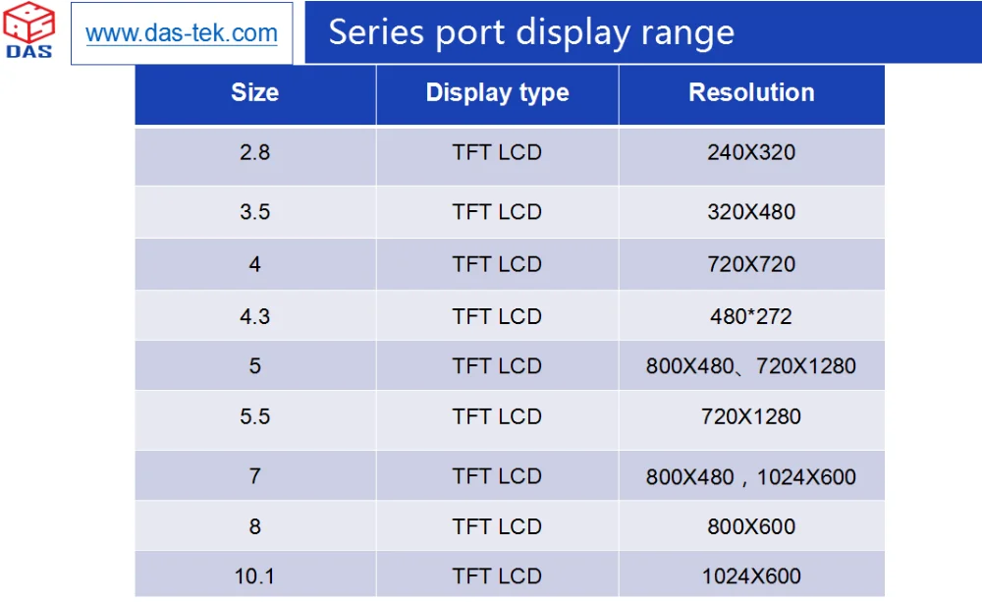Click the 320X480 resolution cell
This screenshot has width=982, height=602.
click(x=751, y=212)
